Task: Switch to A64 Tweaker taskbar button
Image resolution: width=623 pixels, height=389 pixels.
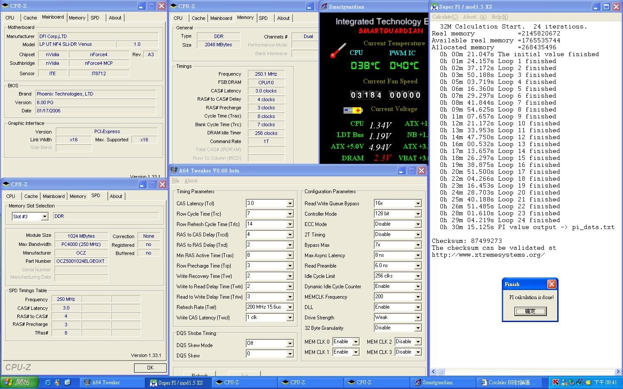Action: (112, 383)
